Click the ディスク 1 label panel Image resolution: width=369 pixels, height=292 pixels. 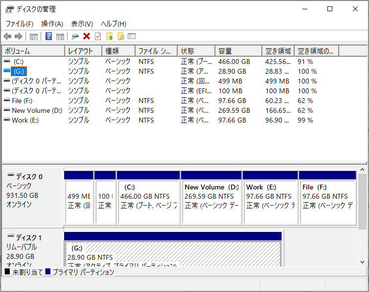point(32,248)
